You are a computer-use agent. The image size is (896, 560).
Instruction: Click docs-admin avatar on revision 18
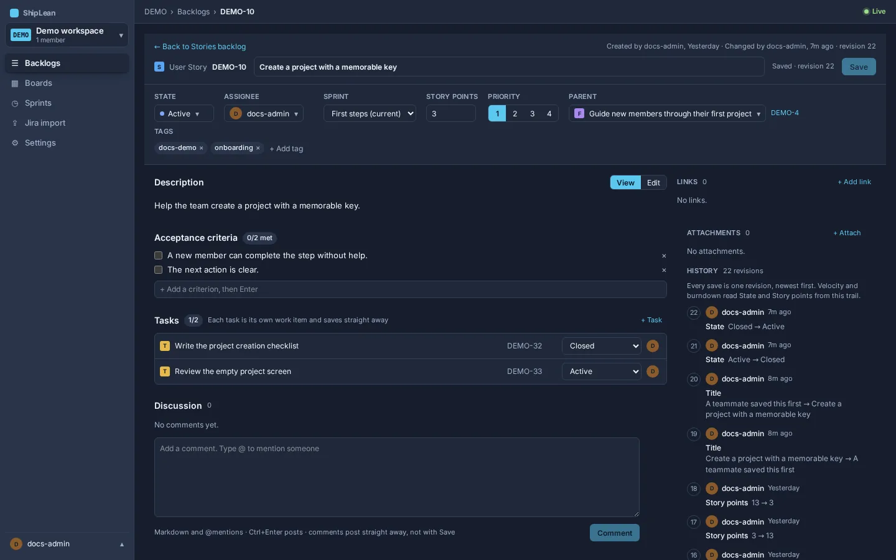point(712,488)
